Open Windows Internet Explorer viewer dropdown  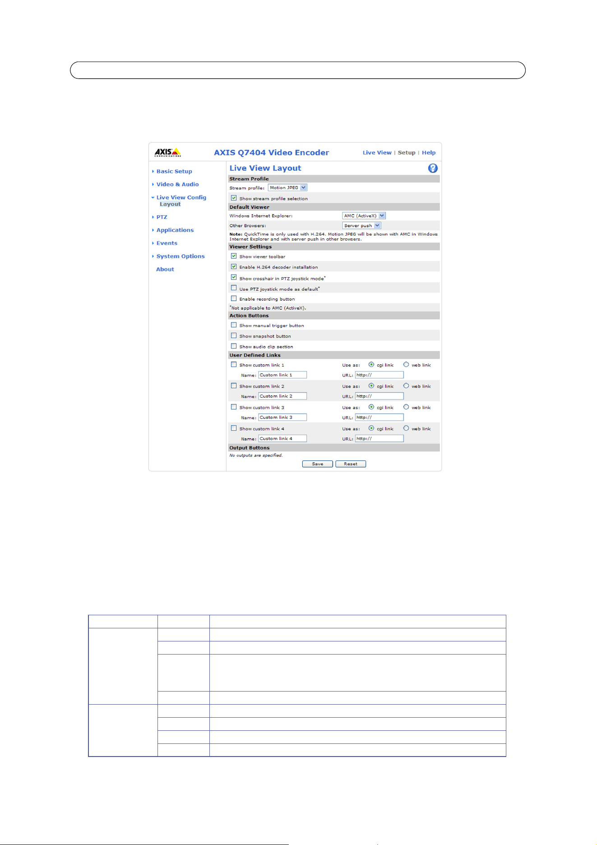click(x=364, y=216)
